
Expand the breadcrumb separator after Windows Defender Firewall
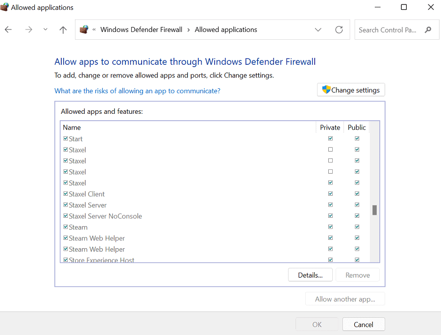[189, 30]
